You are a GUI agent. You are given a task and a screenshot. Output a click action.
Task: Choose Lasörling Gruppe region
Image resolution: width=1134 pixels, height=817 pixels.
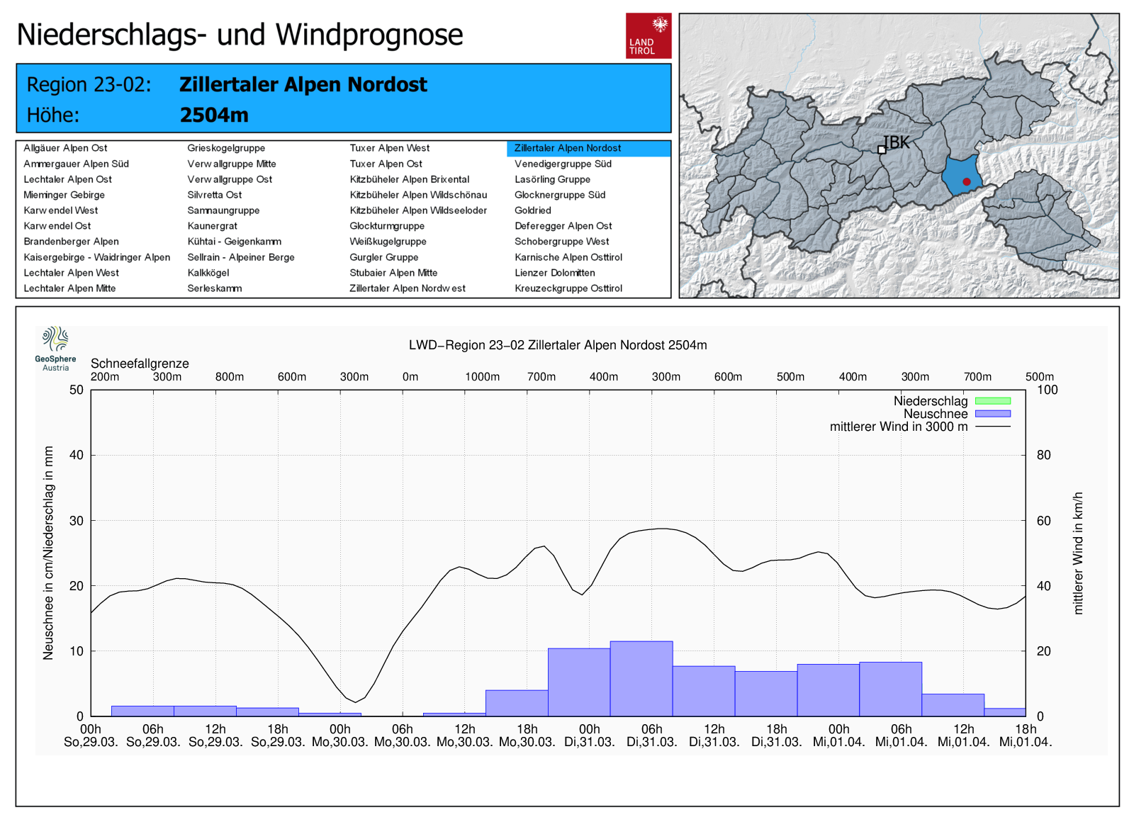pos(552,179)
